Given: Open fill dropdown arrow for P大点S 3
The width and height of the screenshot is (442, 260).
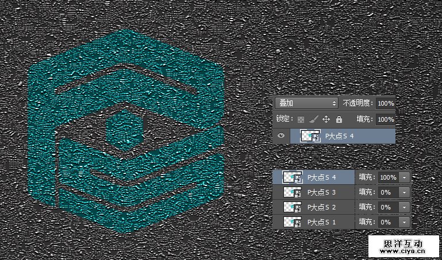Looking at the screenshot, I should [404, 192].
